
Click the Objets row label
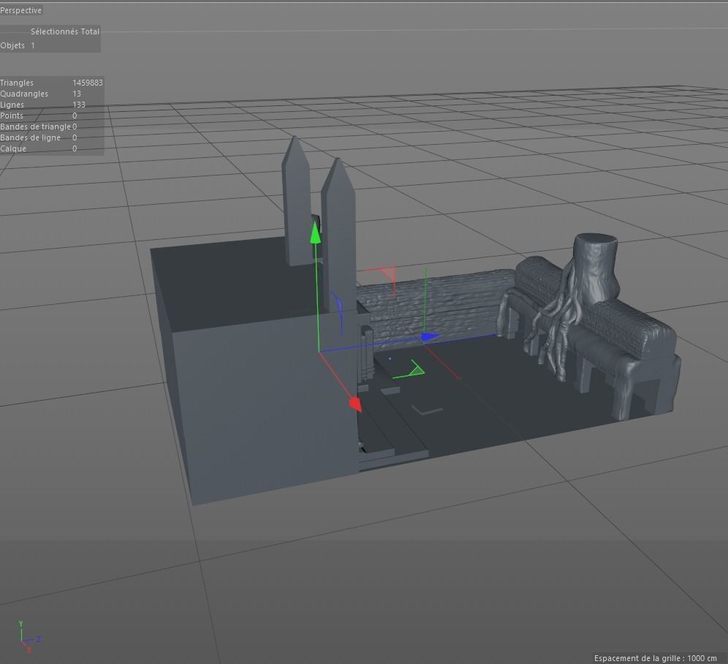pos(12,45)
